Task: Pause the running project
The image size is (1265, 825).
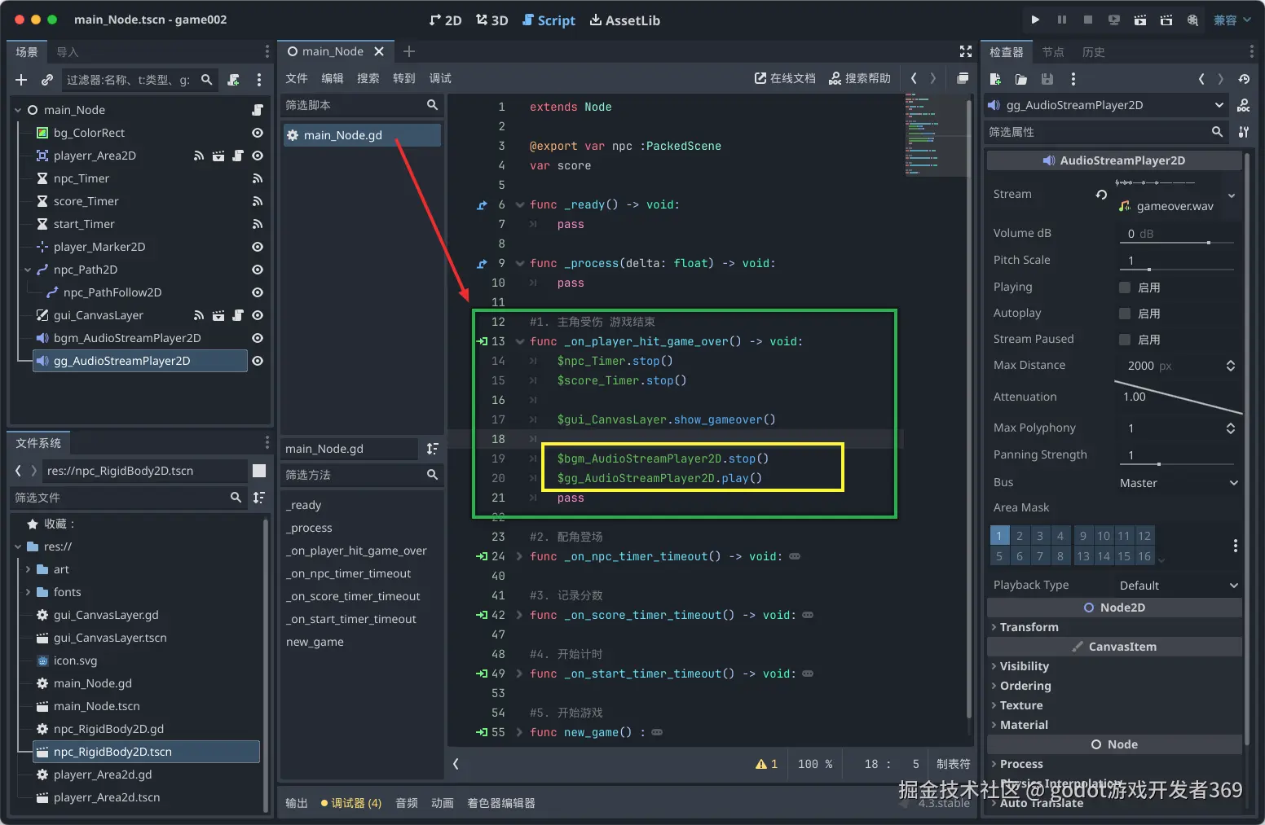Action: (x=1061, y=20)
